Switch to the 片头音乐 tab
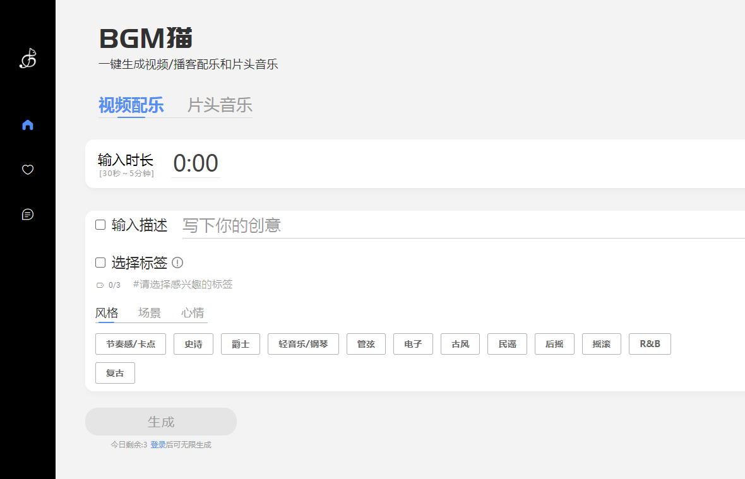Screen dimensions: 745x479 coord(220,105)
